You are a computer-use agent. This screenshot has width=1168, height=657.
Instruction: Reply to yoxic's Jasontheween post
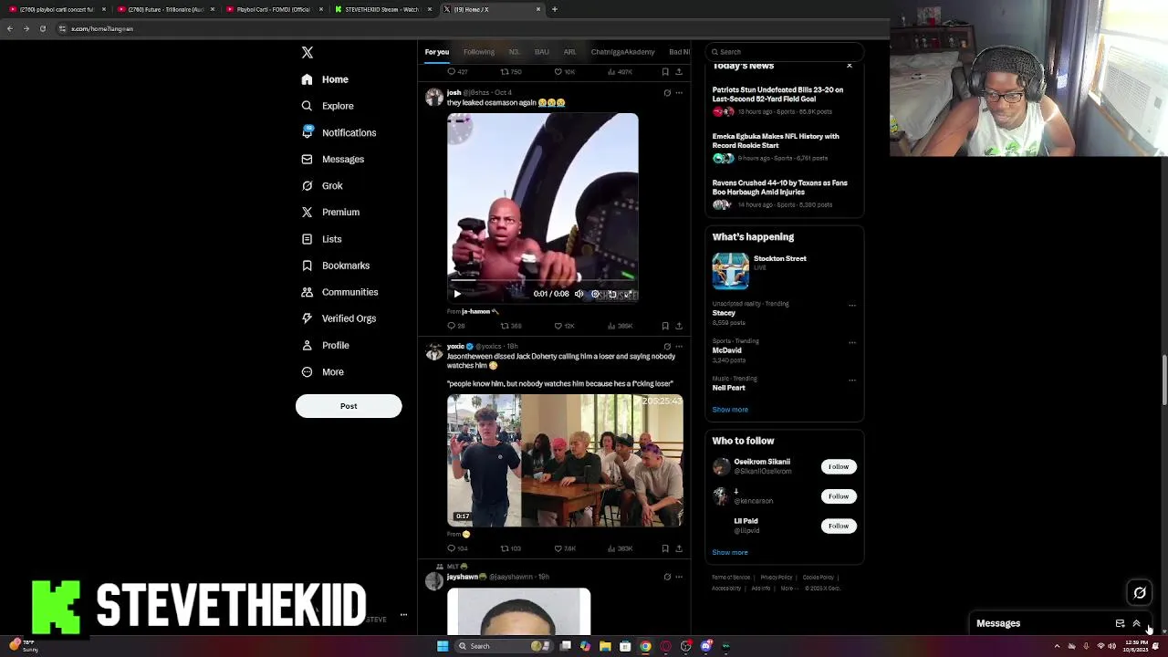click(x=451, y=548)
